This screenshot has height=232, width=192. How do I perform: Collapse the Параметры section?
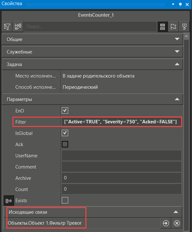[177, 99]
